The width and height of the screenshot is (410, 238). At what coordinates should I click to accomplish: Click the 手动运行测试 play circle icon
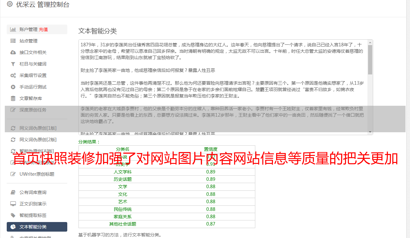tap(13, 87)
